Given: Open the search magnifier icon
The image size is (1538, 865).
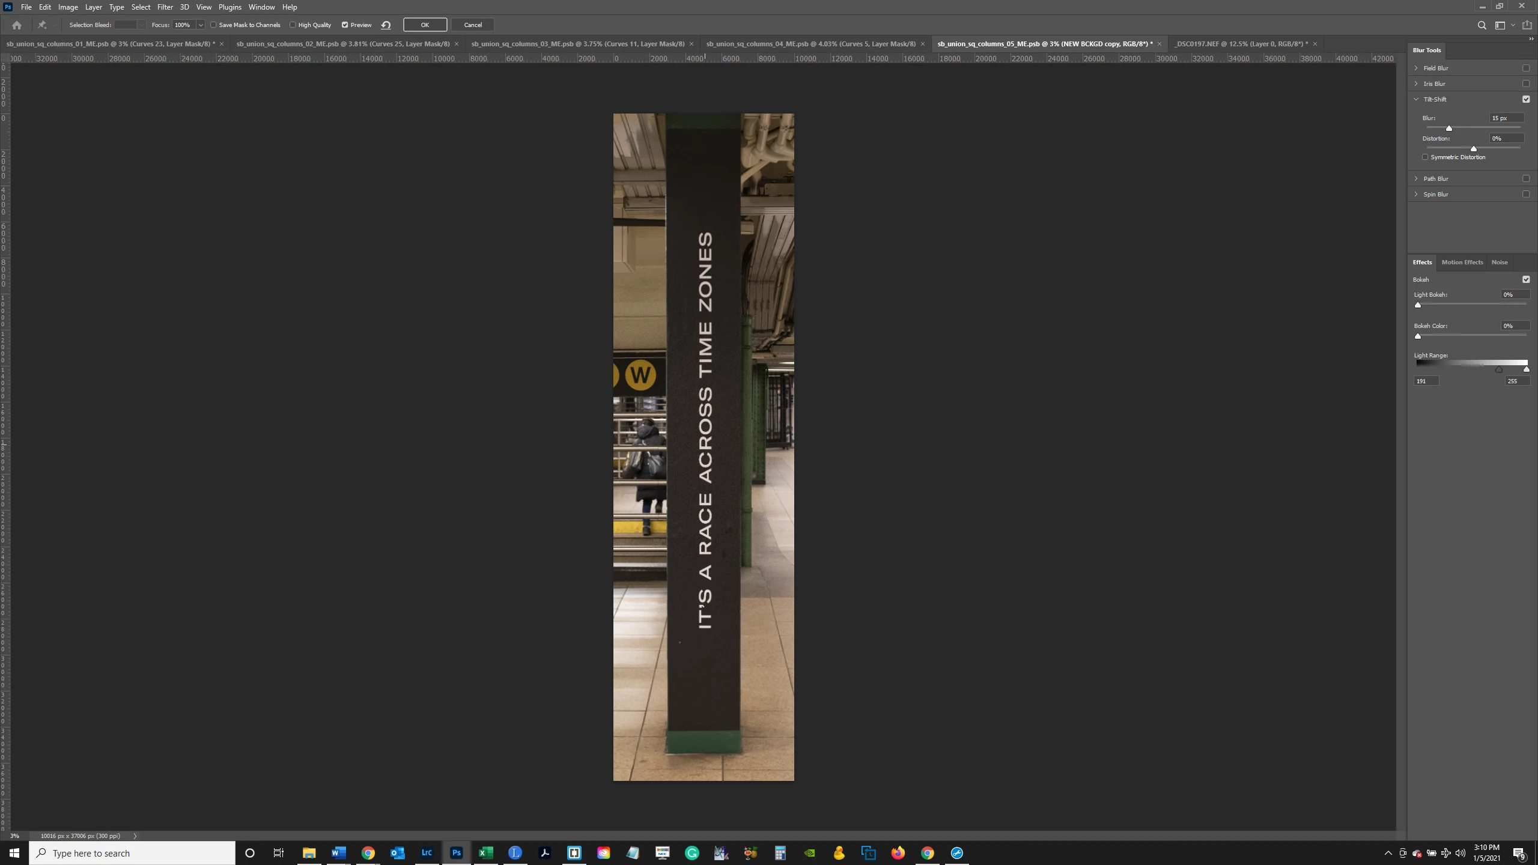Looking at the screenshot, I should click(x=1482, y=25).
